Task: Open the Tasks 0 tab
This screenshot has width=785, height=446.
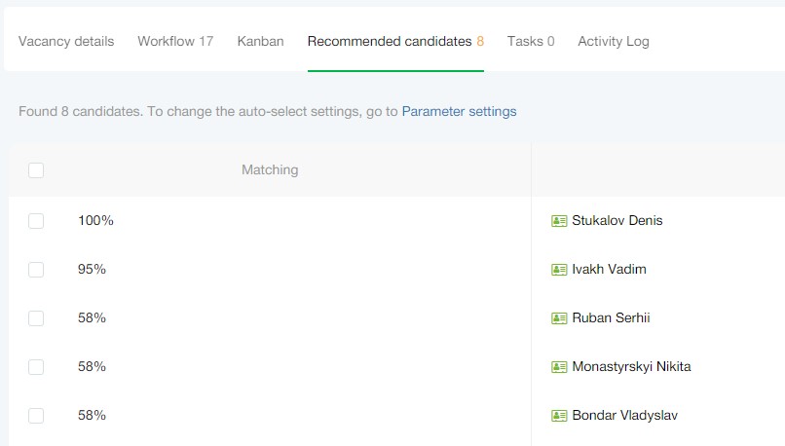Action: tap(531, 42)
